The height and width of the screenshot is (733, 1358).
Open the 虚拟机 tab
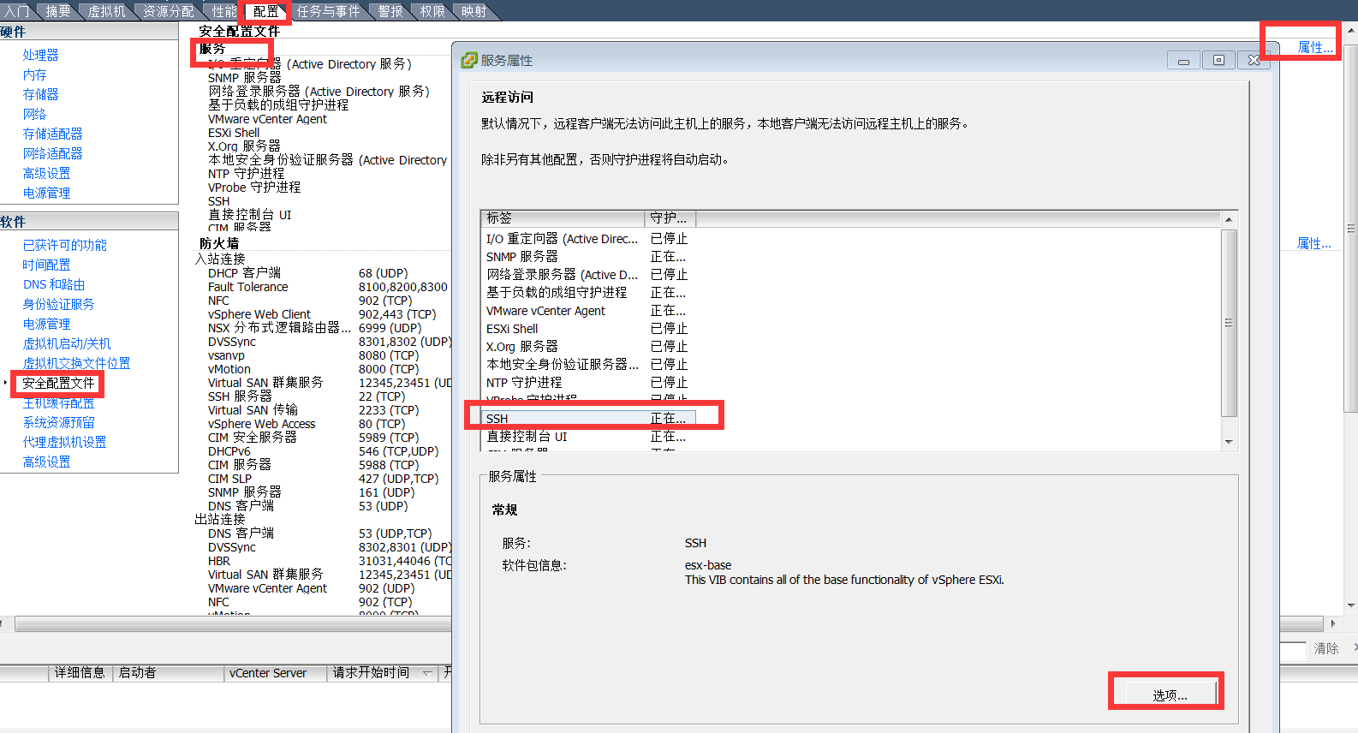tap(107, 11)
